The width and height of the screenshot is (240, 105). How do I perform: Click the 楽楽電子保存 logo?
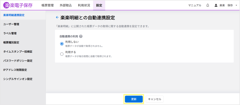pyautogui.click(x=18, y=5)
